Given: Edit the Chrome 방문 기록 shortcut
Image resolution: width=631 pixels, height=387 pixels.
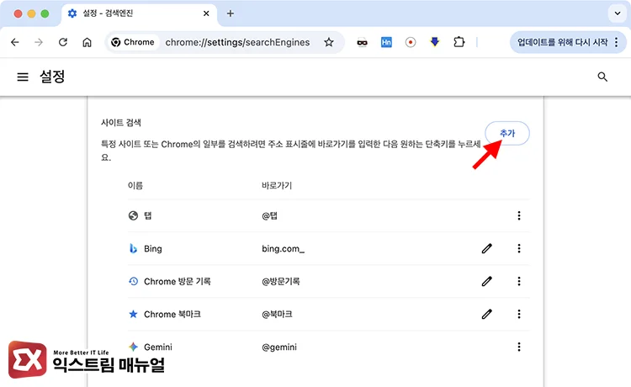Looking at the screenshot, I should pyautogui.click(x=487, y=281).
